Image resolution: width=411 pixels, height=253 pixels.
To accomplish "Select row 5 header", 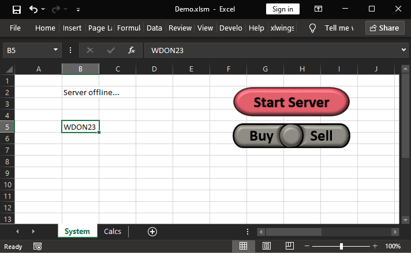I will (x=7, y=127).
